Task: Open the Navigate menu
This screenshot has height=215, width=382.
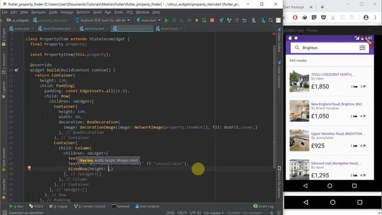Action: (38, 12)
